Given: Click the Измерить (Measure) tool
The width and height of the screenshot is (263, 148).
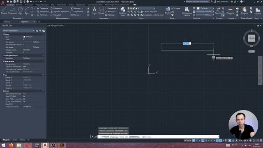Looking at the screenshot, I should coord(230,10).
